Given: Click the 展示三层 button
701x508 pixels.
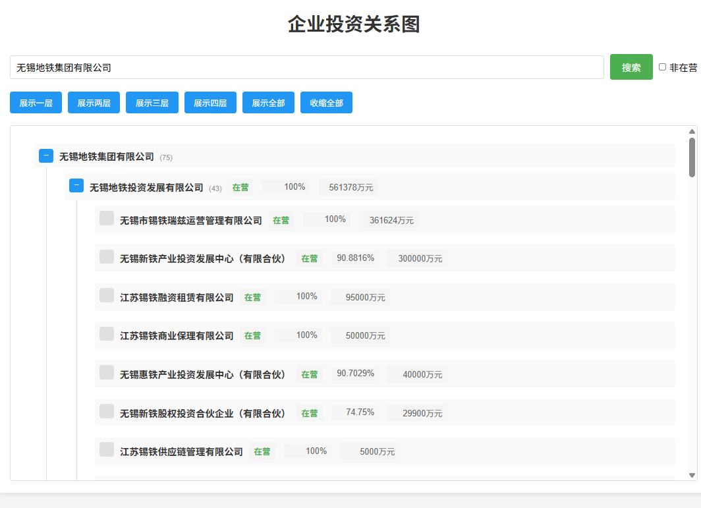Looking at the screenshot, I should (152, 103).
